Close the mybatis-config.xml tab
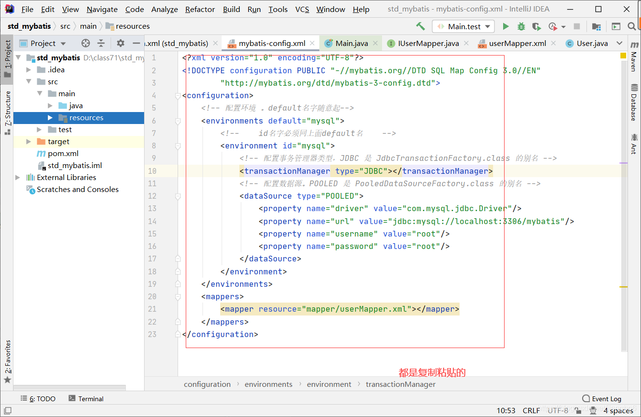641x417 pixels. tap(313, 43)
